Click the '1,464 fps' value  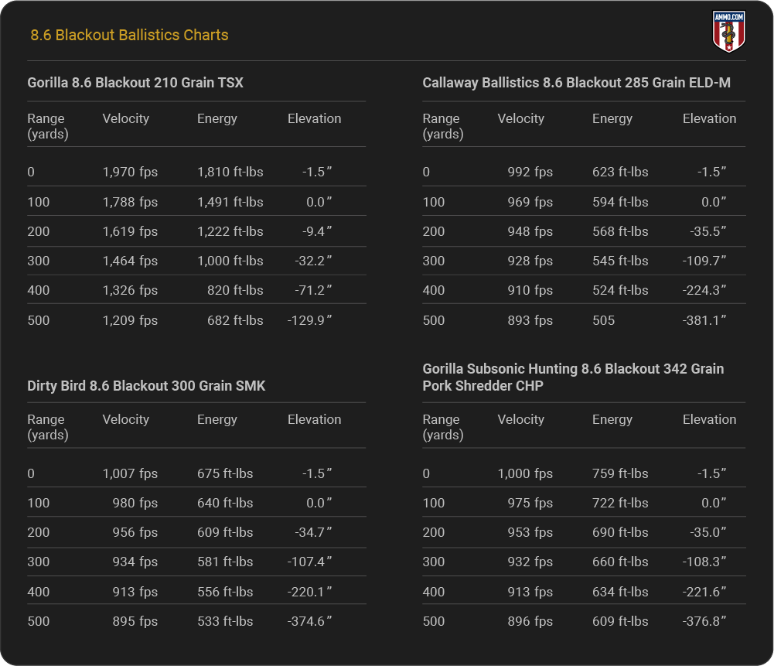(131, 261)
